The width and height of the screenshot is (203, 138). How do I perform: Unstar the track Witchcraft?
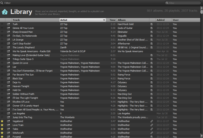pos(2,133)
